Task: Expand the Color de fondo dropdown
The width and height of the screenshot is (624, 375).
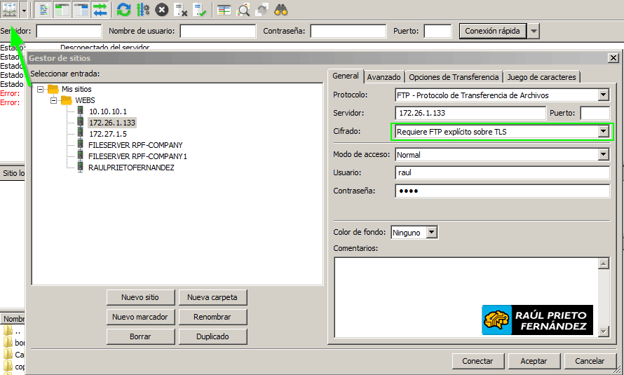Action: tap(431, 232)
